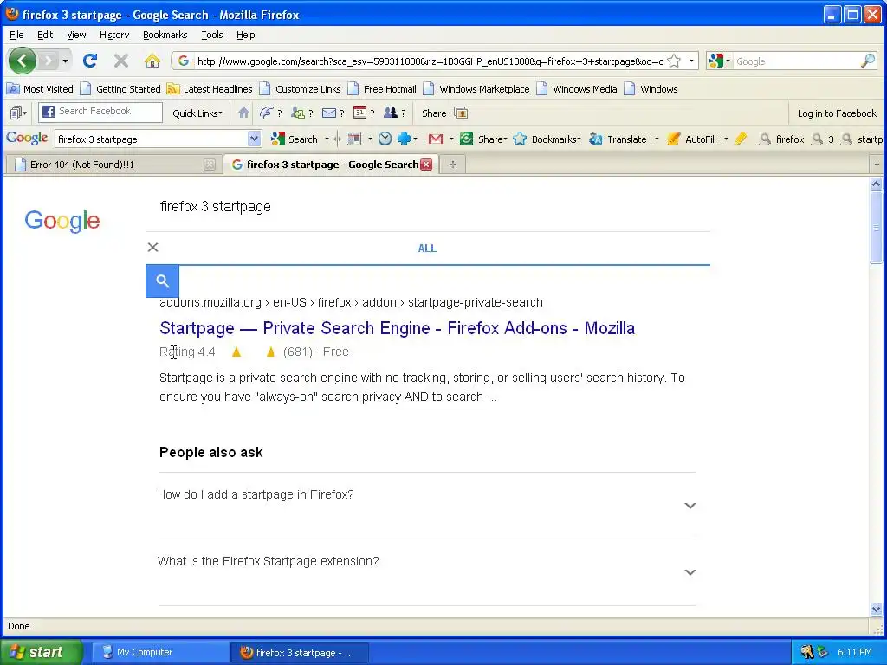
Task: Click the Google Toolbar highlighter pencil icon
Action: [741, 139]
